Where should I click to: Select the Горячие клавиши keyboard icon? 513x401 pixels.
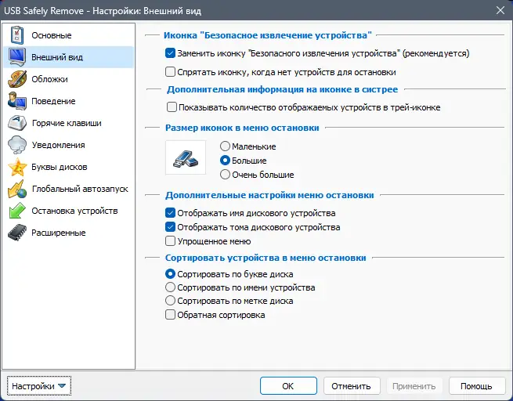[17, 123]
